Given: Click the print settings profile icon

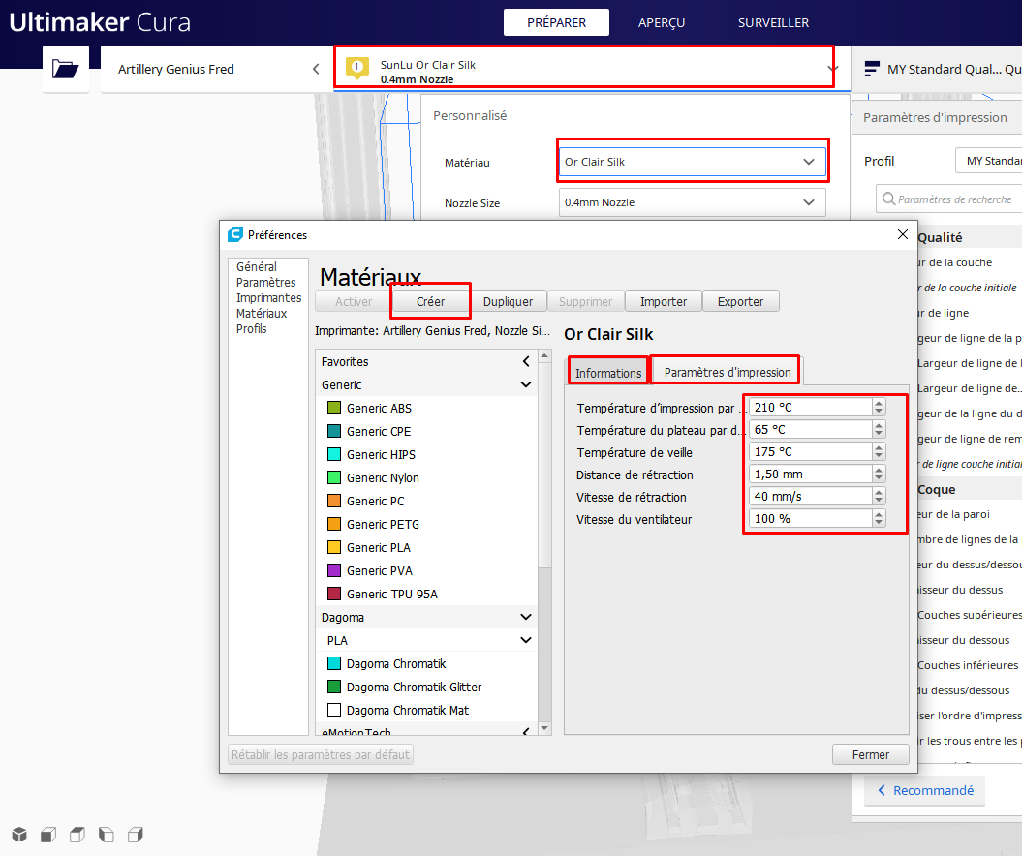Looking at the screenshot, I should pyautogui.click(x=872, y=69).
